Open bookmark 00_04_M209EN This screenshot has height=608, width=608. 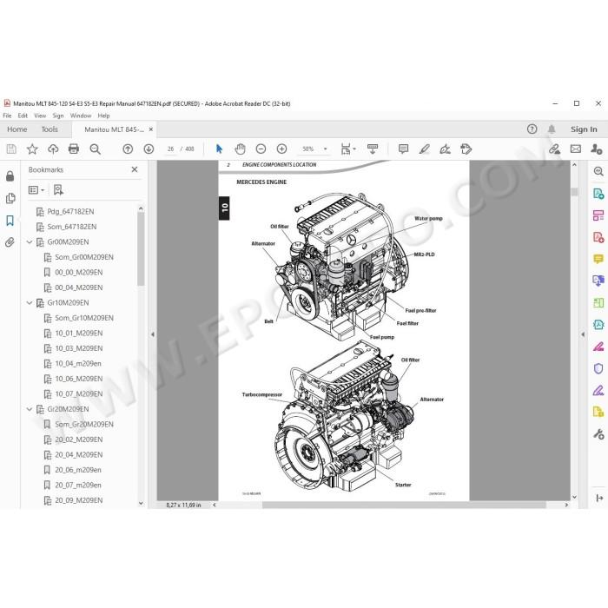point(79,287)
